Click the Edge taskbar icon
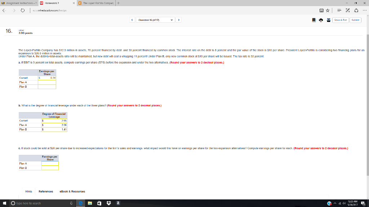 [x=80, y=203]
